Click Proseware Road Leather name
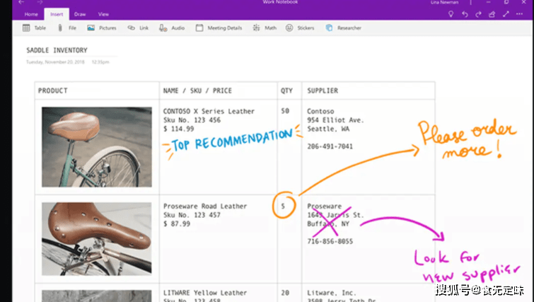Image resolution: width=534 pixels, height=302 pixels. [x=205, y=207]
